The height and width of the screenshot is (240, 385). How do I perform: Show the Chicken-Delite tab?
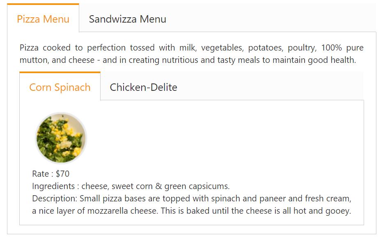(x=143, y=87)
